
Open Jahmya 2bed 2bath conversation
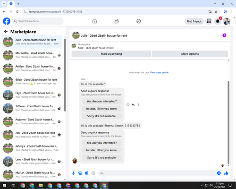pos(32,148)
